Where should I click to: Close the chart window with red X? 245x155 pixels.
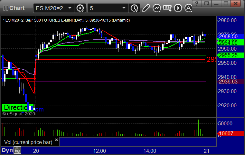[235, 4]
